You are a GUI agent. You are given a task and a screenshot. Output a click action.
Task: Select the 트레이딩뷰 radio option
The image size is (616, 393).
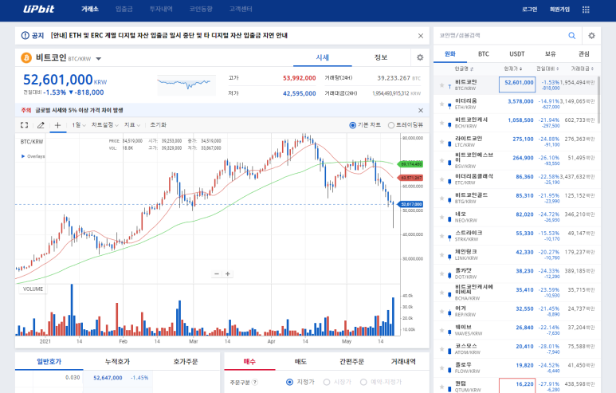(391, 125)
